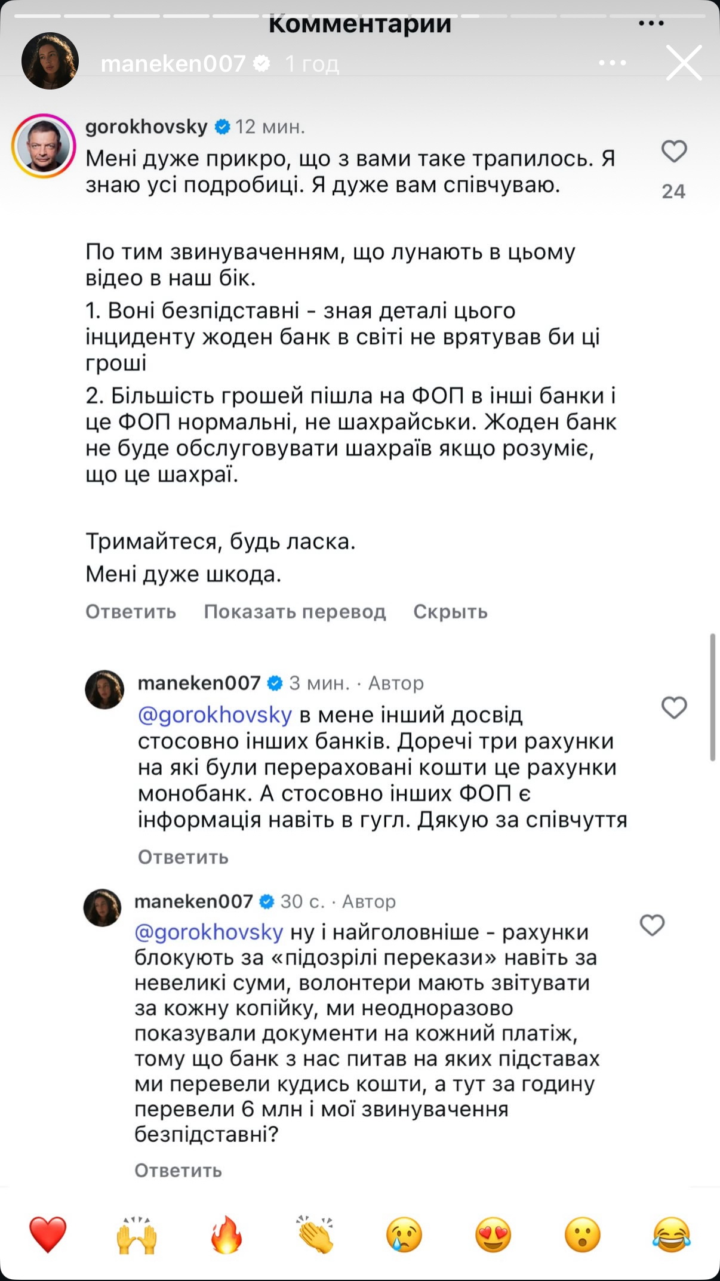Send the raised hands emoji reaction
Image resolution: width=720 pixels, height=1281 pixels.
tap(137, 1234)
